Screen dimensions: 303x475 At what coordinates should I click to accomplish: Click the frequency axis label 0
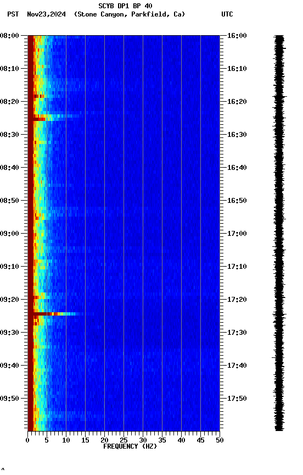point(27,440)
